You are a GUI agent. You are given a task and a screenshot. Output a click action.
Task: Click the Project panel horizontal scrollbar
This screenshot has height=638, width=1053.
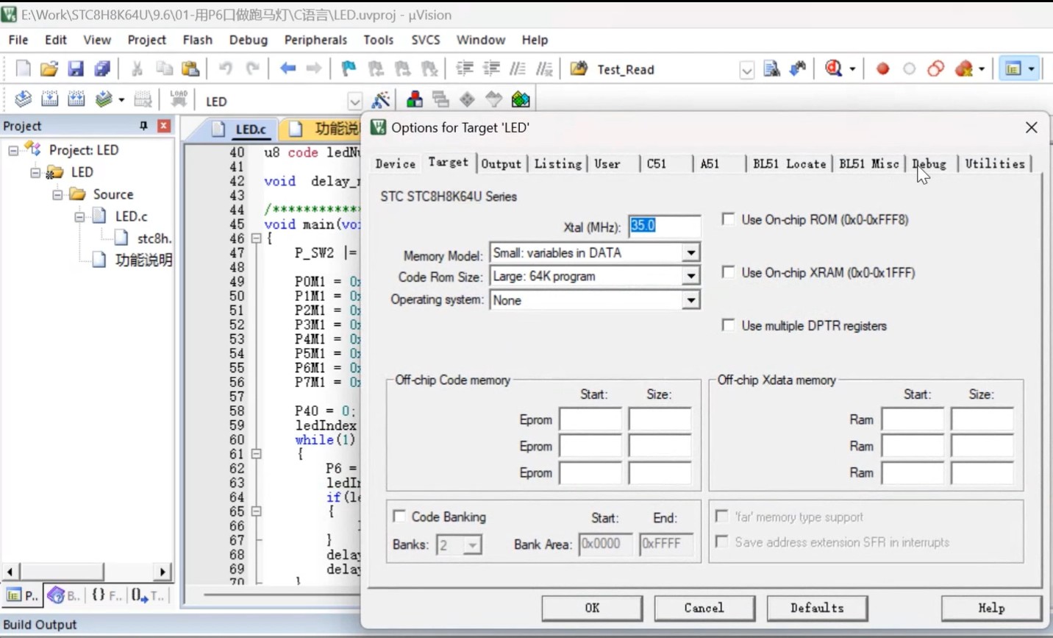click(87, 571)
